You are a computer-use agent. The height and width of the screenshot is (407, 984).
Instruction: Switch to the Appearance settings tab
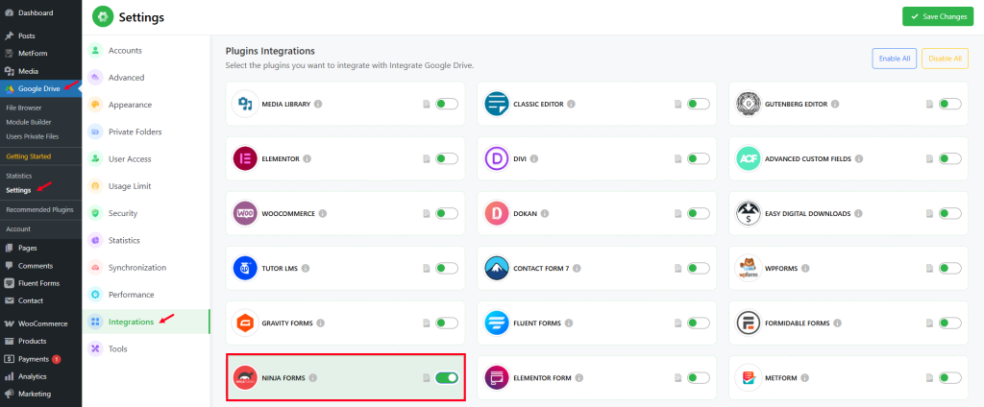tap(146, 105)
